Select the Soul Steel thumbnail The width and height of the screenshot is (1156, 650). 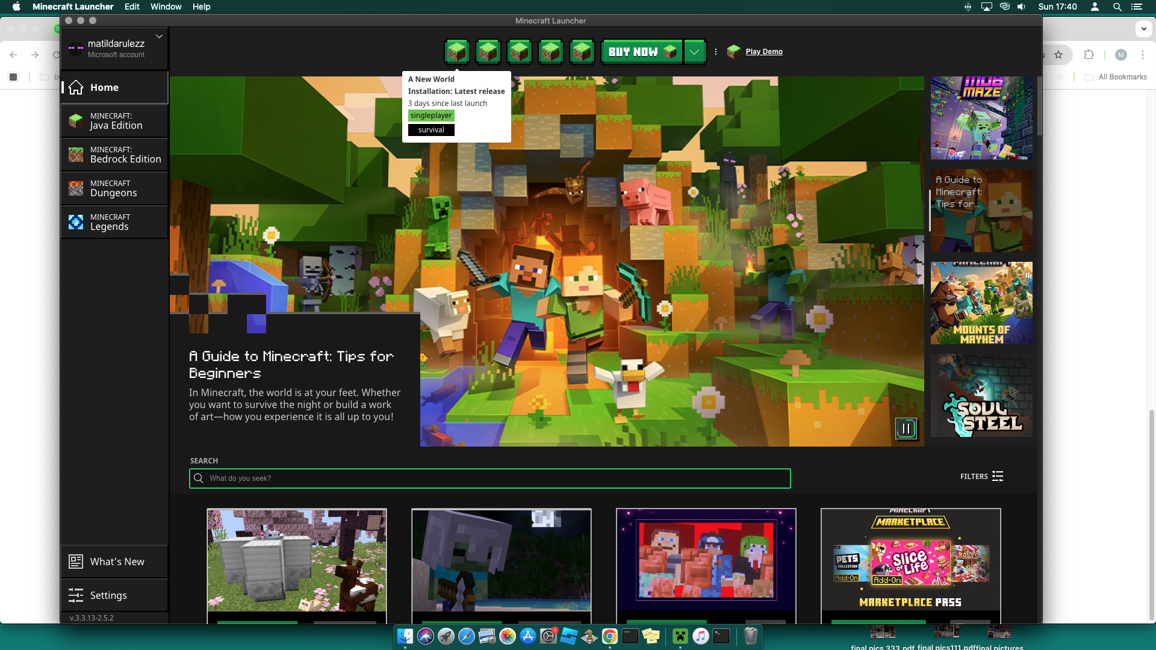point(981,395)
